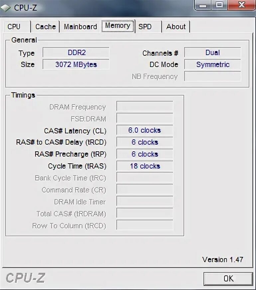
Task: Click the 'CAS# Latency (CL)' label
Action: [x=75, y=131]
